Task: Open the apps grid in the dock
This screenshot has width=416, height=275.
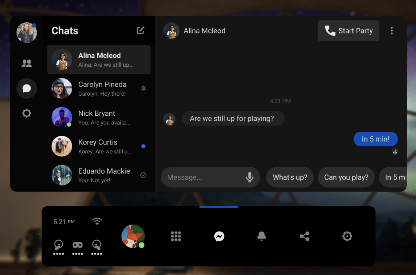Action: click(176, 236)
